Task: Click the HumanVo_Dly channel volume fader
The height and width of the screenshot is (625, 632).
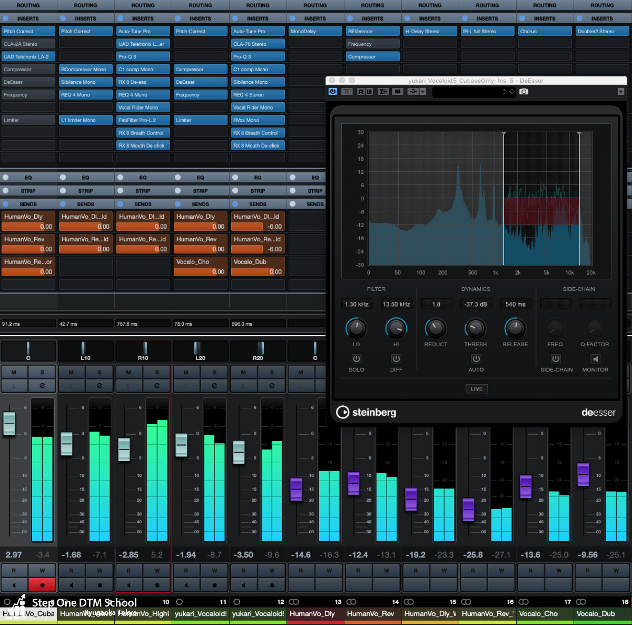Action: 297,489
